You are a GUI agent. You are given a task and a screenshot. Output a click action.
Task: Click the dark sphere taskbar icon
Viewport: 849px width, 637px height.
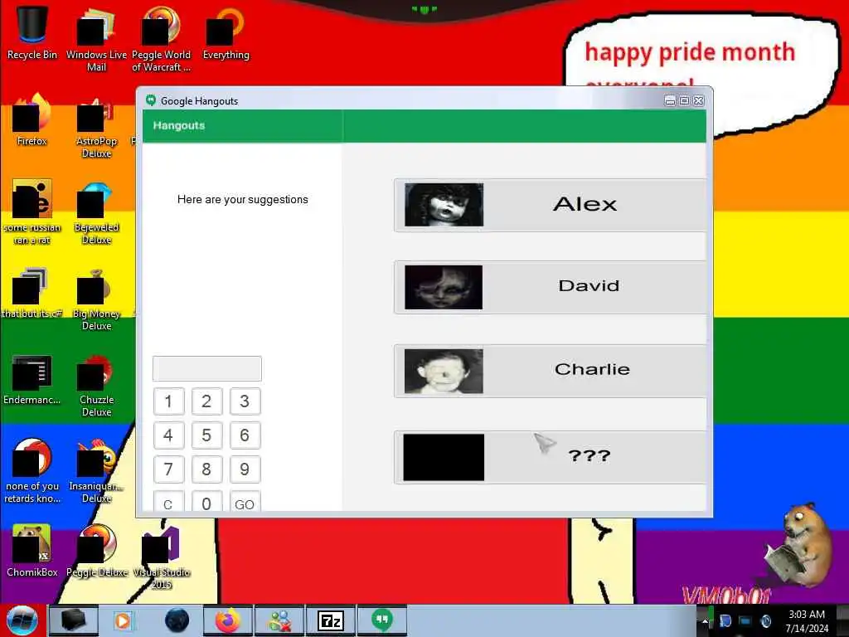tap(177, 620)
